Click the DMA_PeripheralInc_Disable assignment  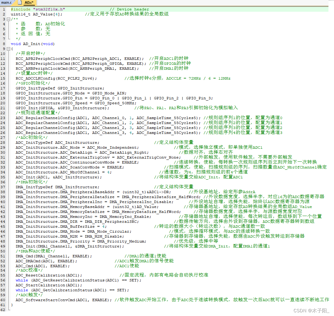tap(94, 202)
